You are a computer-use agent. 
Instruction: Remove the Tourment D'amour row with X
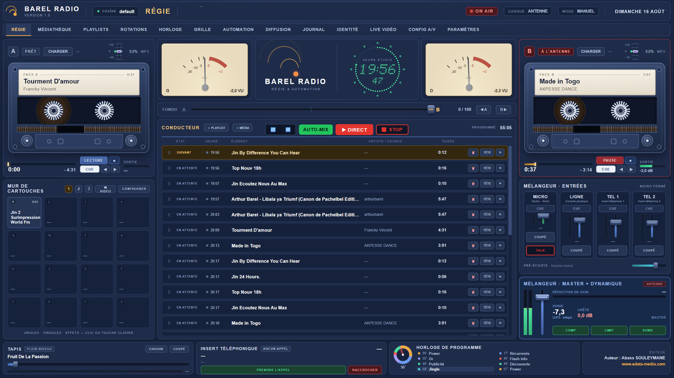(x=500, y=230)
